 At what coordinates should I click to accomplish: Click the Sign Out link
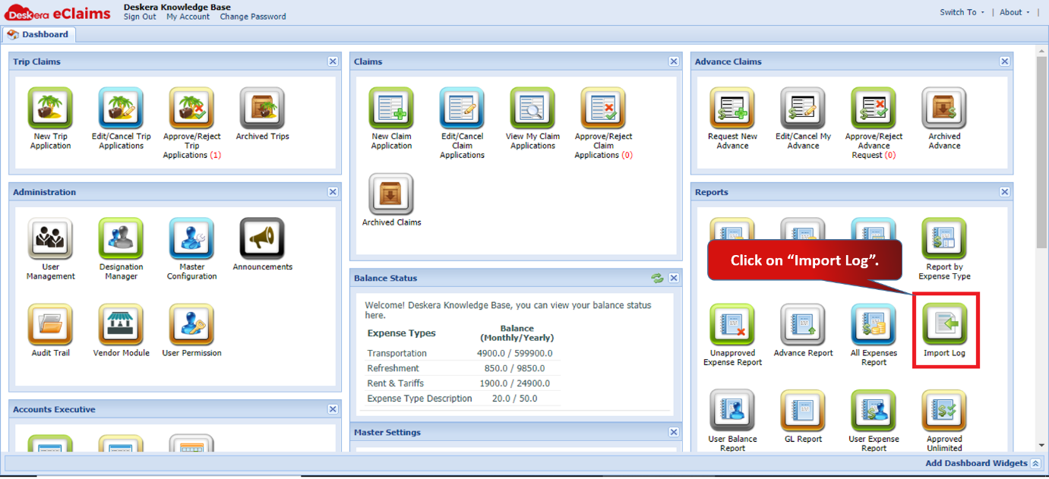point(140,17)
